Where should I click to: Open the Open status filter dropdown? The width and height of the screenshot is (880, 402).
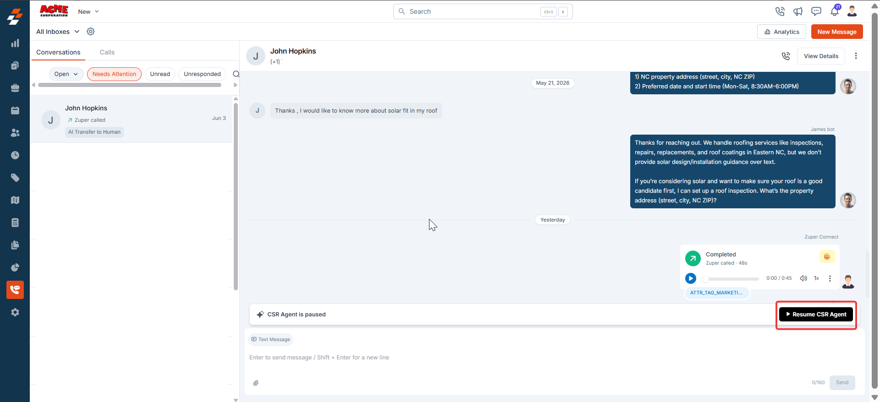click(66, 74)
